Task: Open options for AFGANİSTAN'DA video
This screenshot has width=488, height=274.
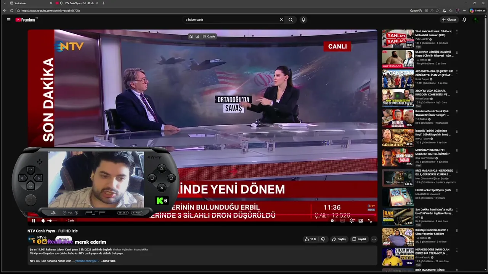Action: click(x=457, y=72)
